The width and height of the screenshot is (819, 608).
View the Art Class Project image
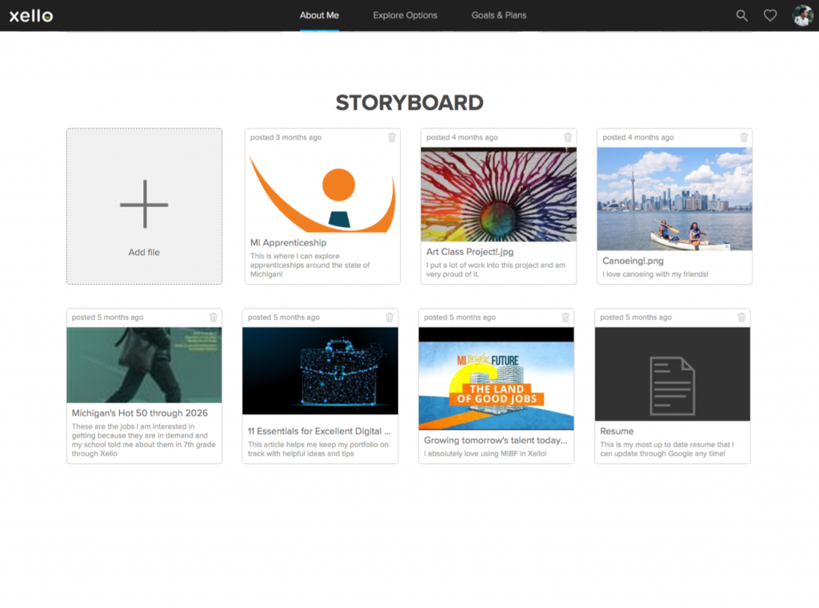[498, 194]
